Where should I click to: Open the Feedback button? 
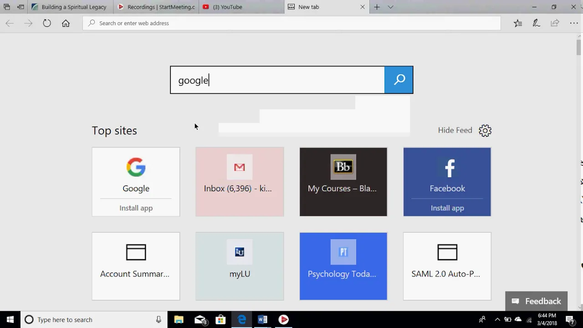(x=536, y=301)
